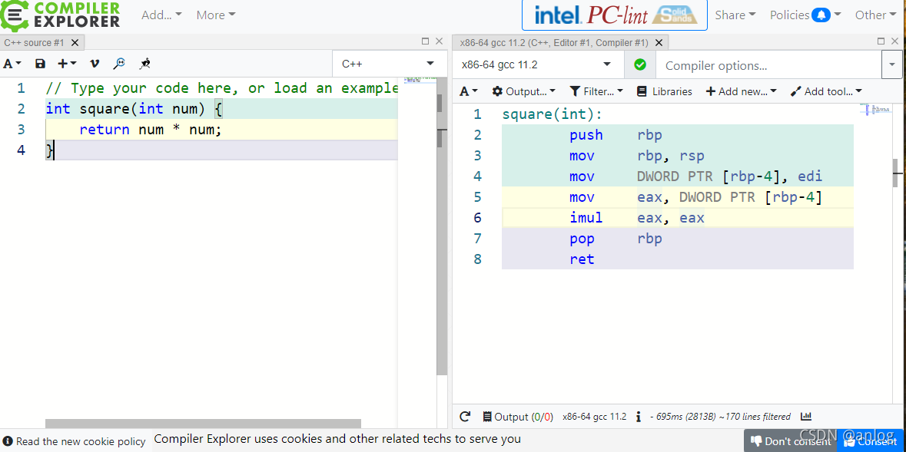Close the source editor pane stack

[439, 41]
